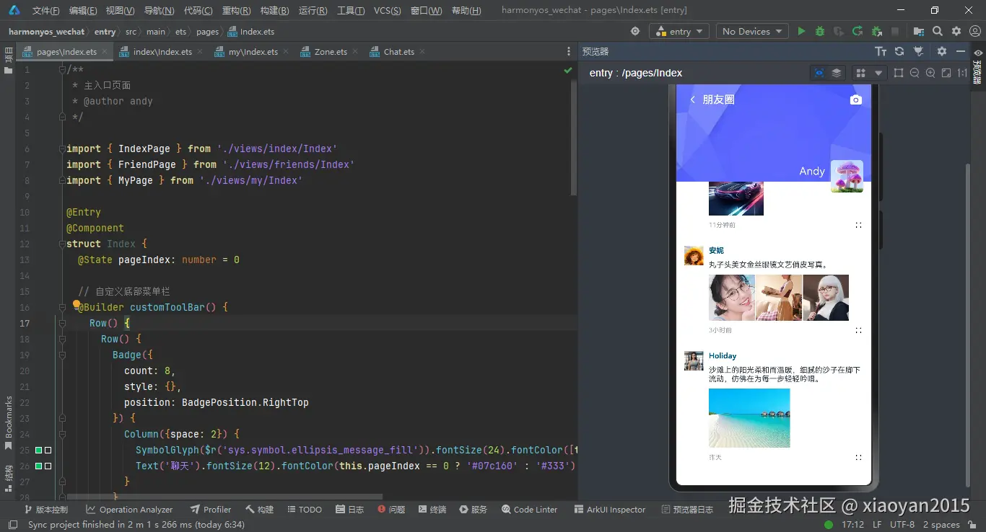Click the color swatch on line 25 gutter

pos(39,451)
